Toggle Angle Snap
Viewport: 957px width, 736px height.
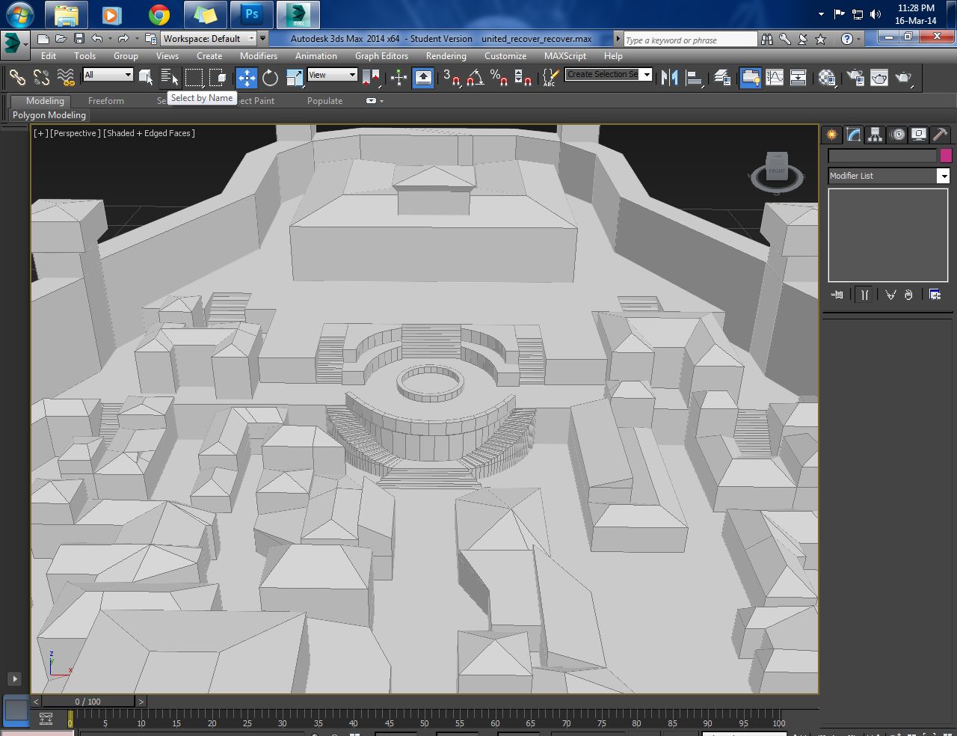coord(475,77)
